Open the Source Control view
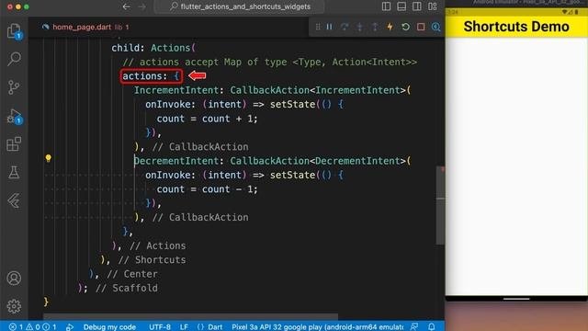The width and height of the screenshot is (588, 331). [14, 87]
